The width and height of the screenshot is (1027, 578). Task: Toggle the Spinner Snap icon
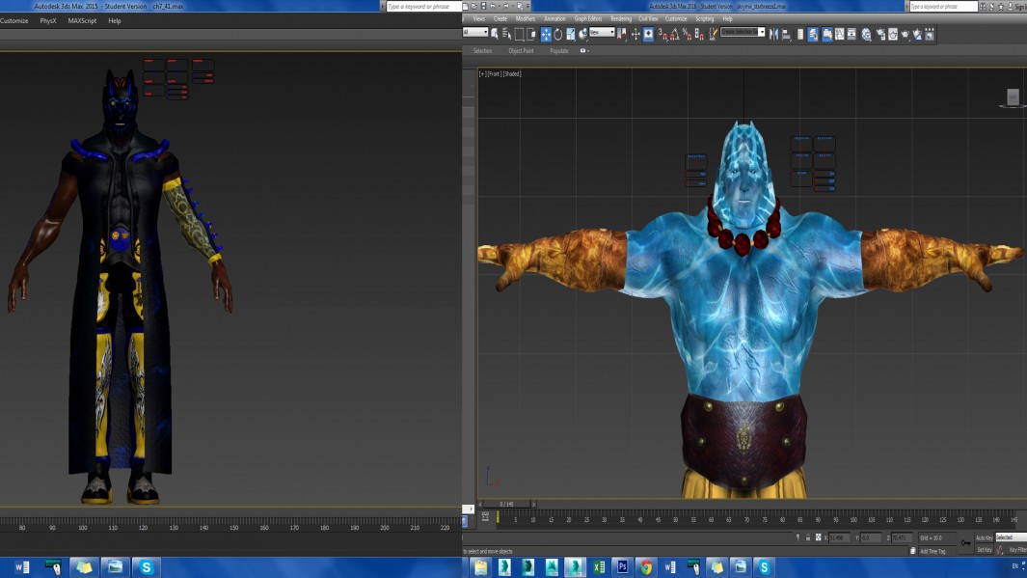(x=699, y=34)
